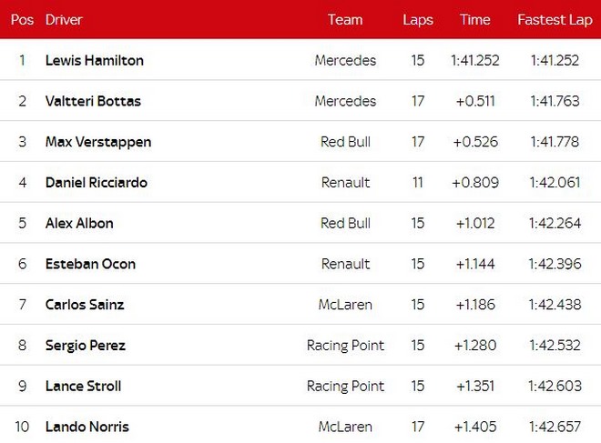601x443 pixels.
Task: Click Racing Point team for Sergio Perez
Action: 345,346
